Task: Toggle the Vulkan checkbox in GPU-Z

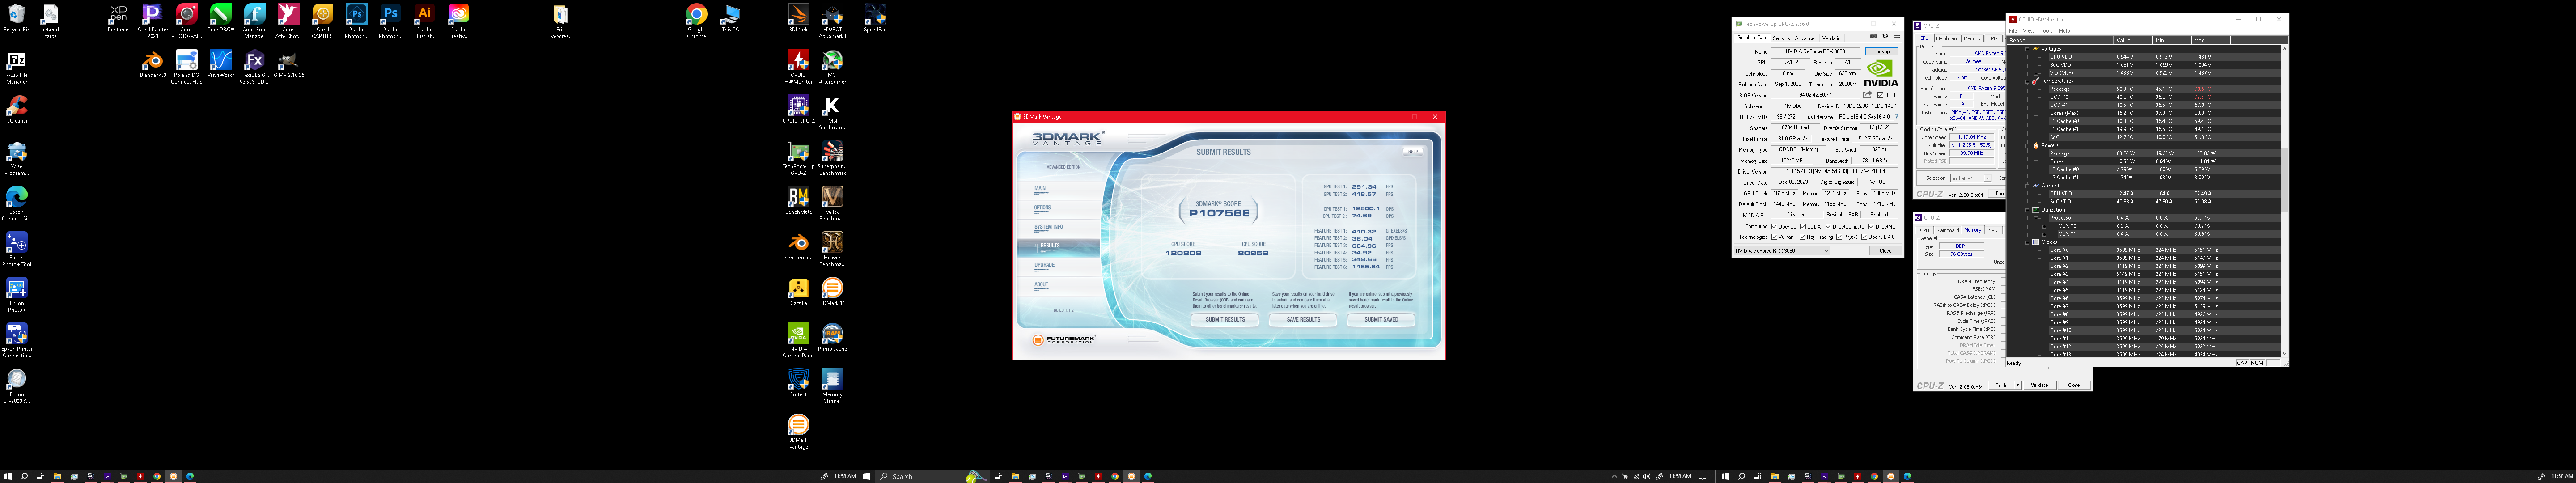Action: point(1774,237)
